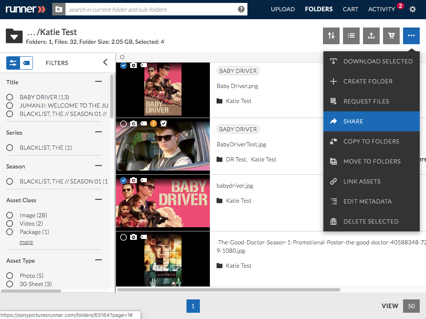
Task: Click camera icon on Baby Driver.png thumbnail
Action: point(134,65)
